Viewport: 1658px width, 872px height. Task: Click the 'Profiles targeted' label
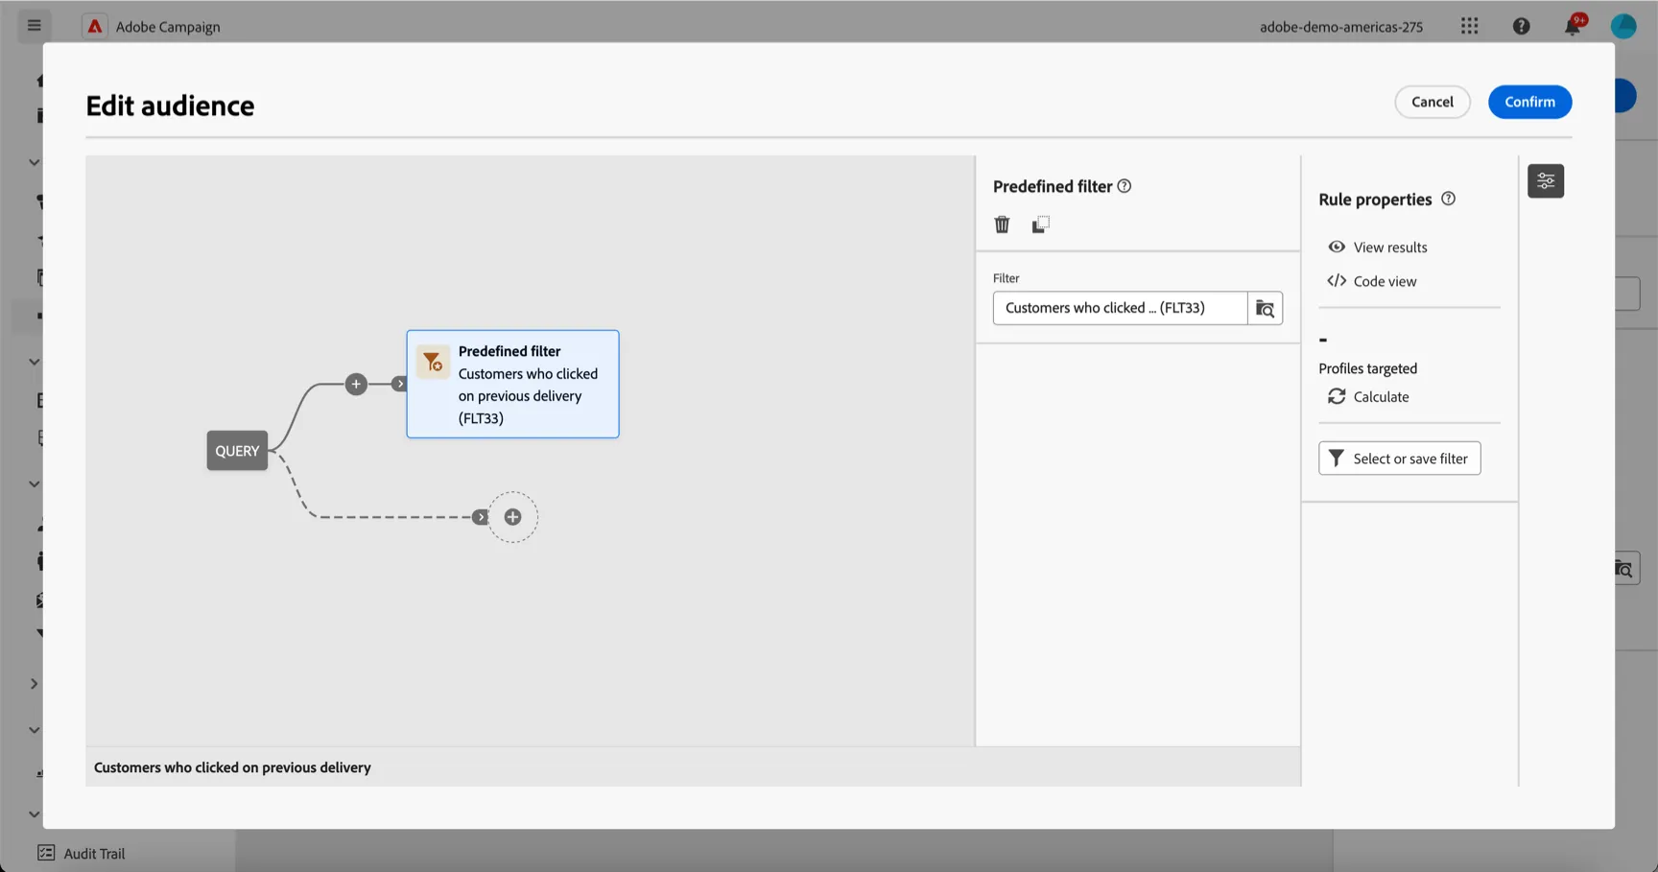(1367, 368)
